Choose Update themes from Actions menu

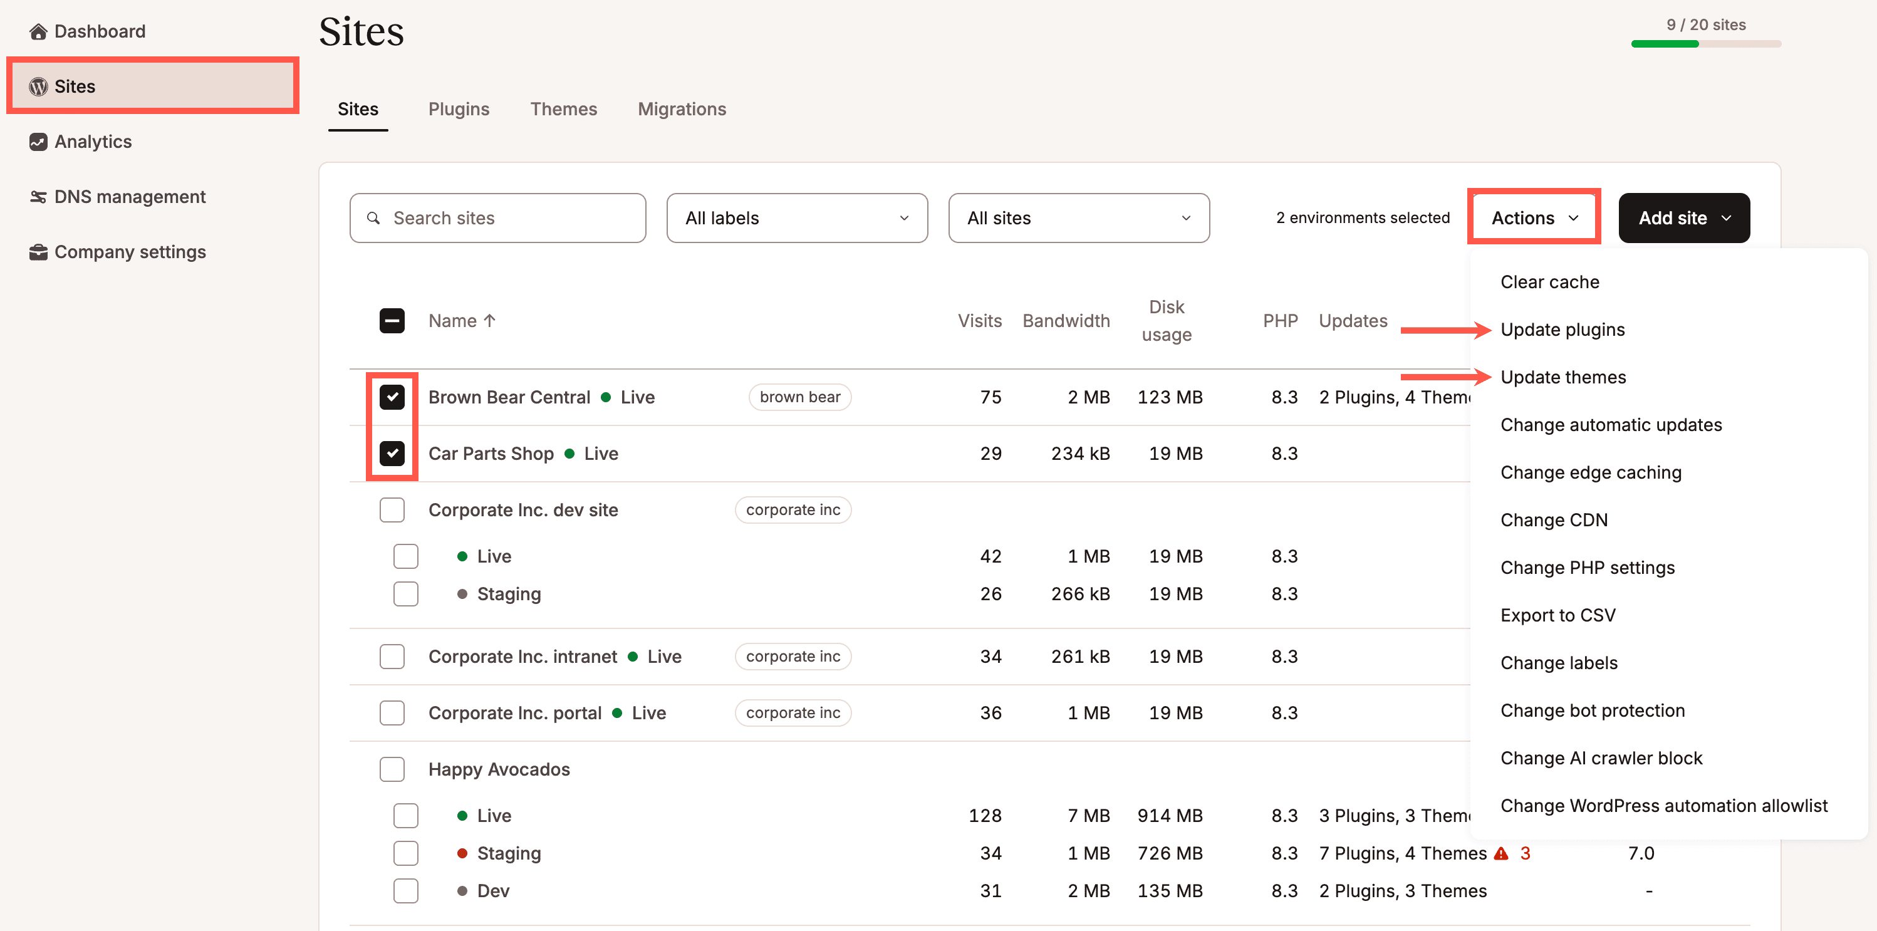point(1563,377)
